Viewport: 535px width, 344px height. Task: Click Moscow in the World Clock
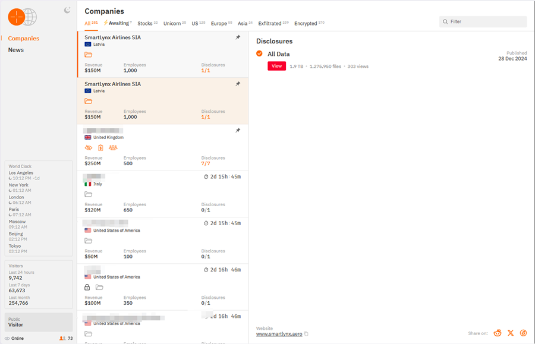[x=17, y=222]
